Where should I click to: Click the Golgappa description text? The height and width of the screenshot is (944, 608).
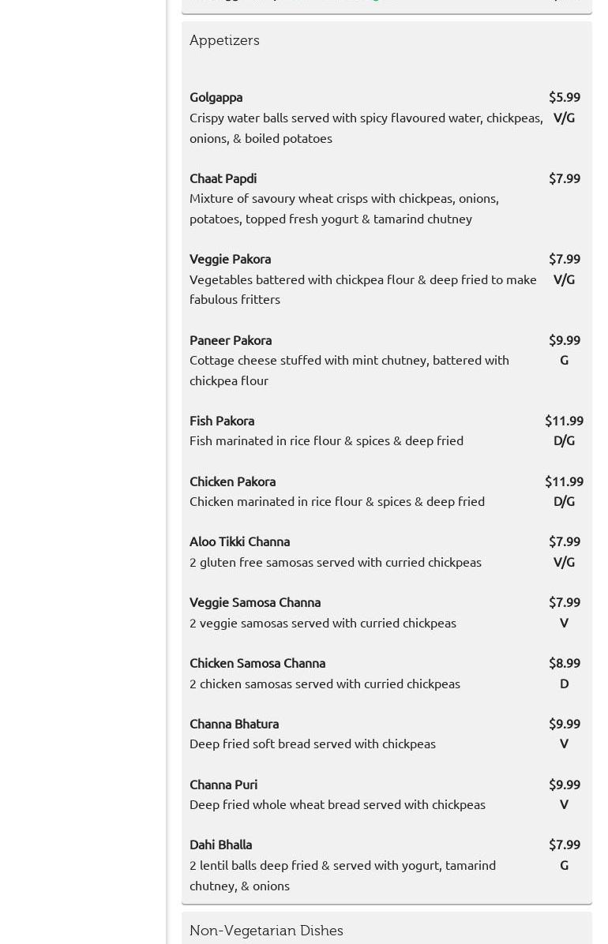[x=366, y=128]
